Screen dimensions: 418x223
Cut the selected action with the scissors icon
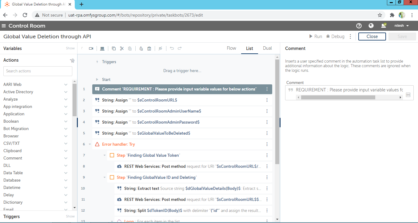pos(122,48)
